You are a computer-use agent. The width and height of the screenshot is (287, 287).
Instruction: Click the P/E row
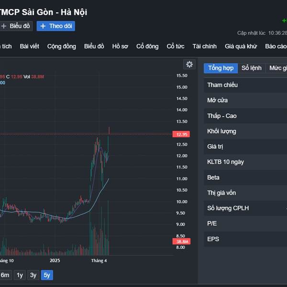245,223
